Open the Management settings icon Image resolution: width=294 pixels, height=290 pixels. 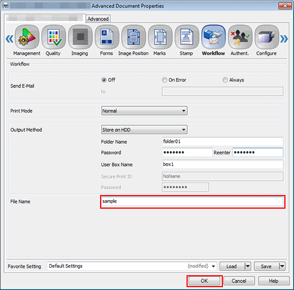27,37
